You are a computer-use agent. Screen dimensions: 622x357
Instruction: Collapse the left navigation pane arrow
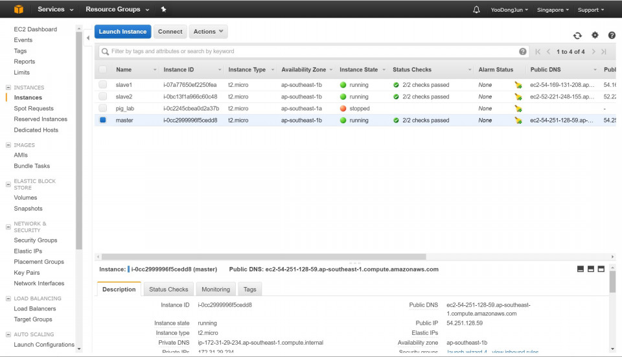coord(88,38)
